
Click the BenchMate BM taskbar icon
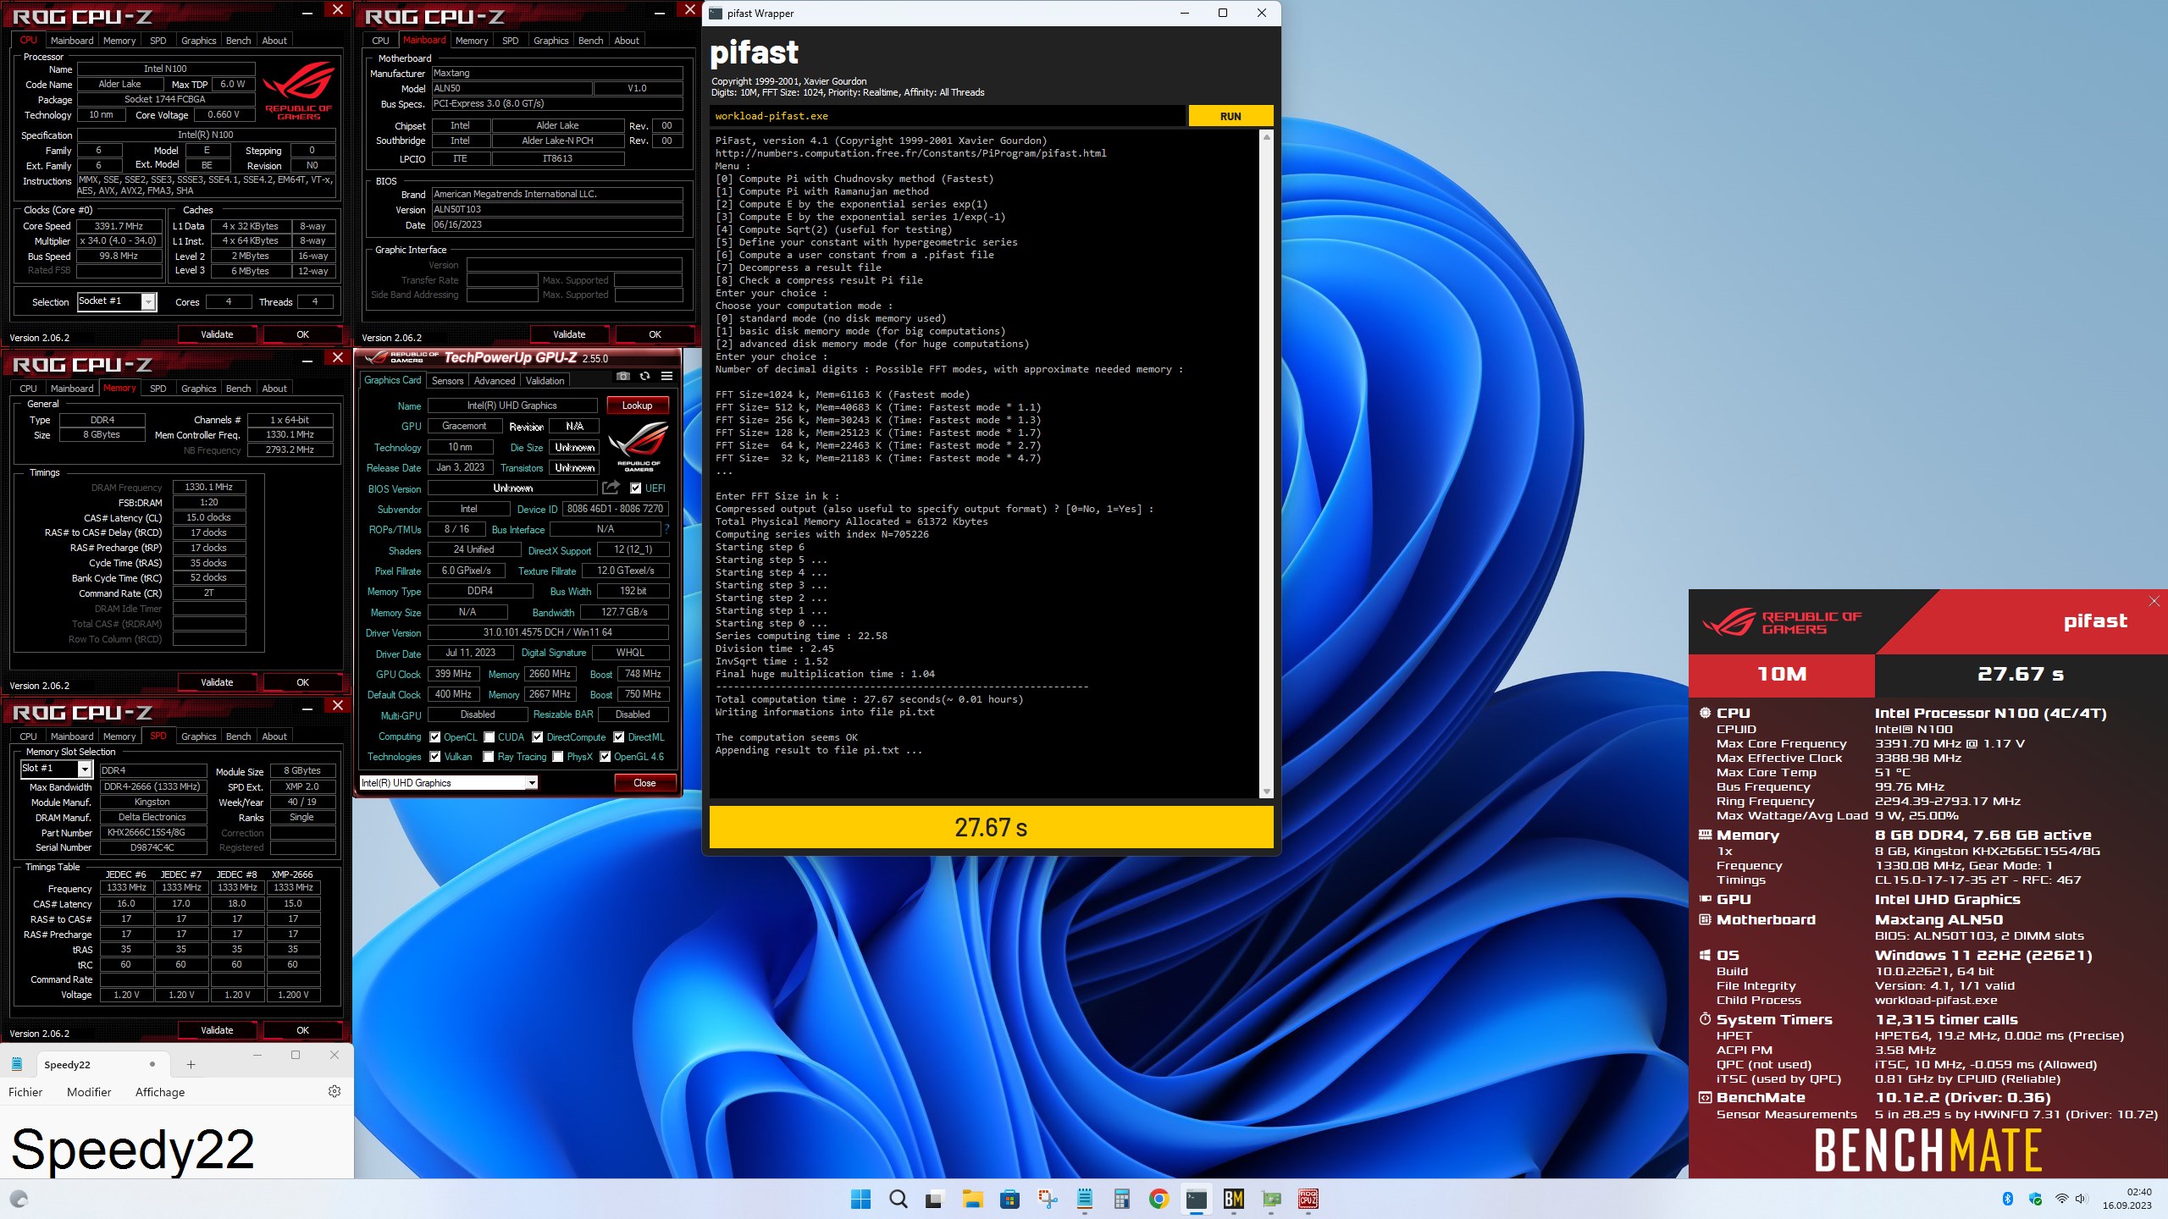click(1233, 1199)
